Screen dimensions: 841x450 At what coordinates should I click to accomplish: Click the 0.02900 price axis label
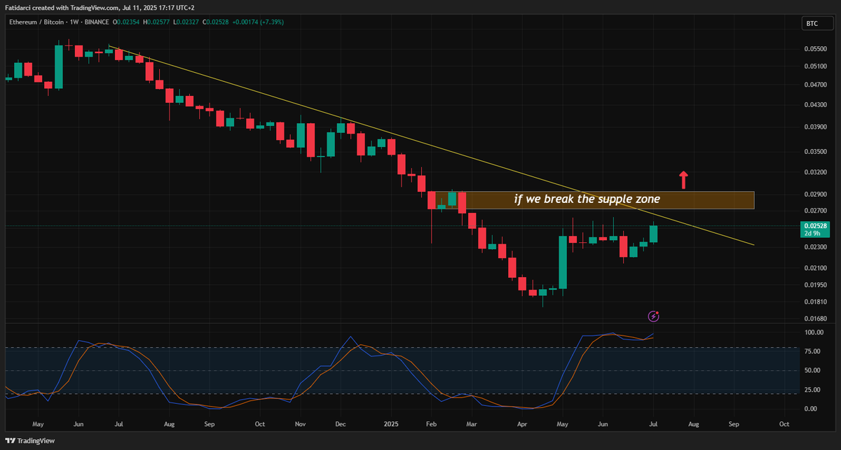pyautogui.click(x=816, y=194)
